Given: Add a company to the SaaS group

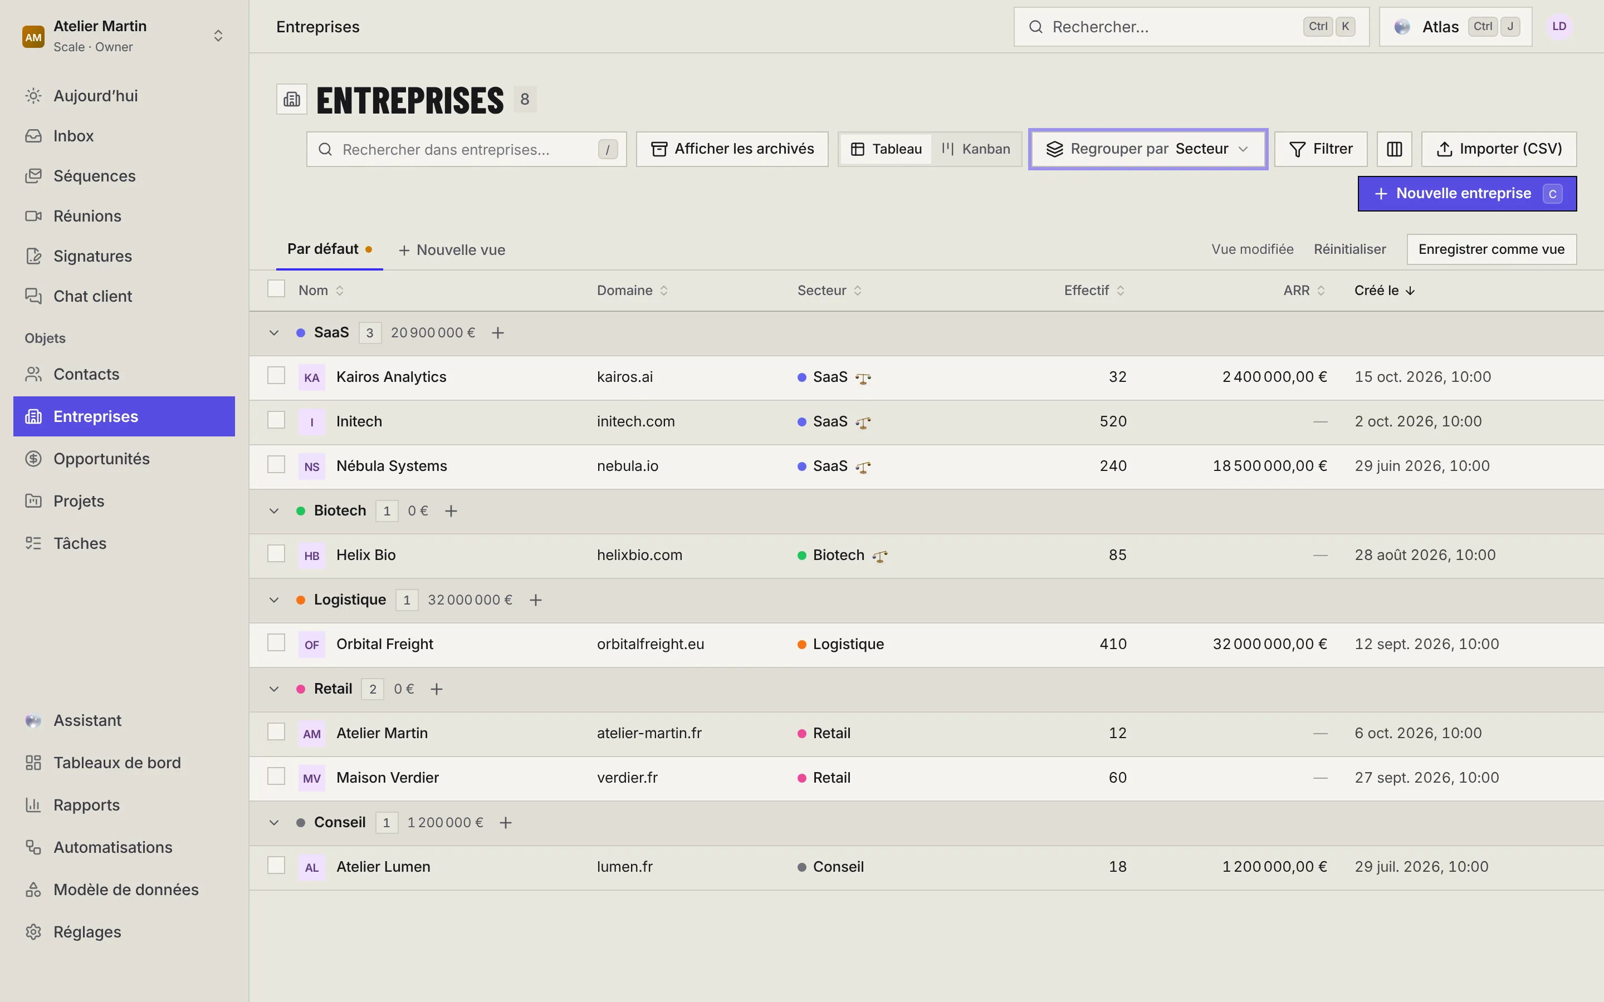Looking at the screenshot, I should click(498, 333).
